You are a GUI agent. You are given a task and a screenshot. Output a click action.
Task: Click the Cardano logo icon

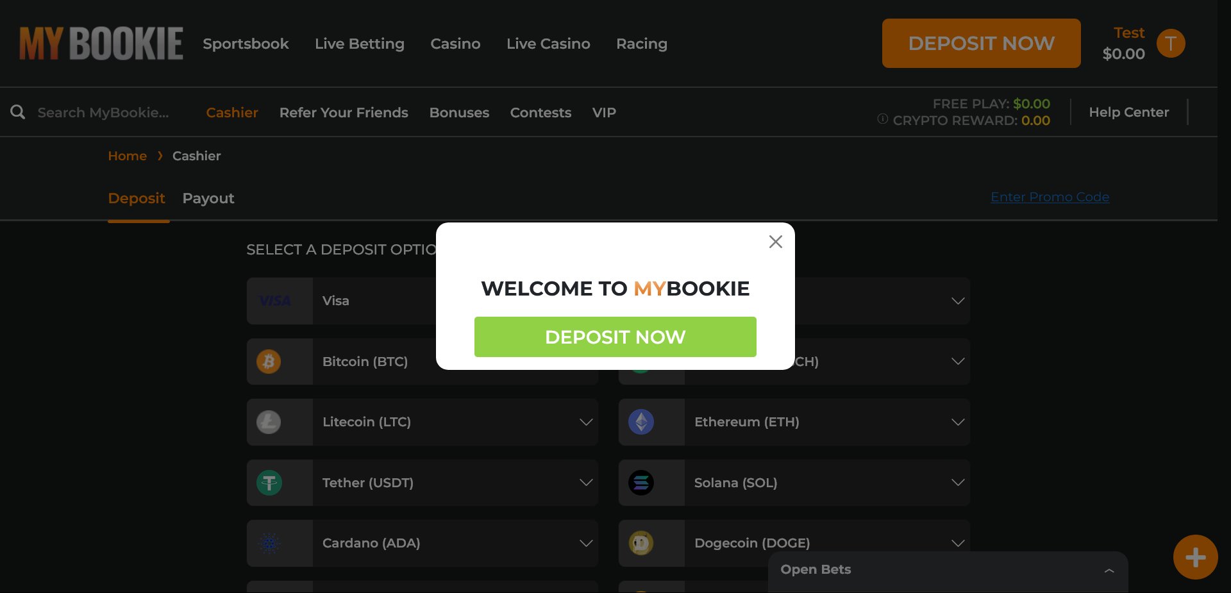(269, 544)
